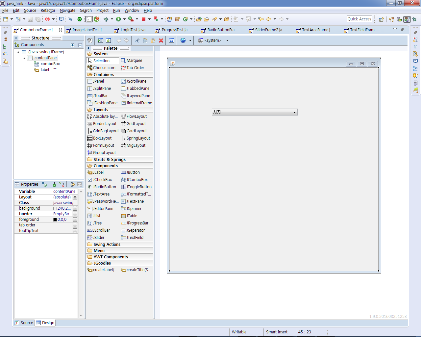Collapse the Palette panel arrow
The width and height of the screenshot is (421, 337).
point(88,48)
